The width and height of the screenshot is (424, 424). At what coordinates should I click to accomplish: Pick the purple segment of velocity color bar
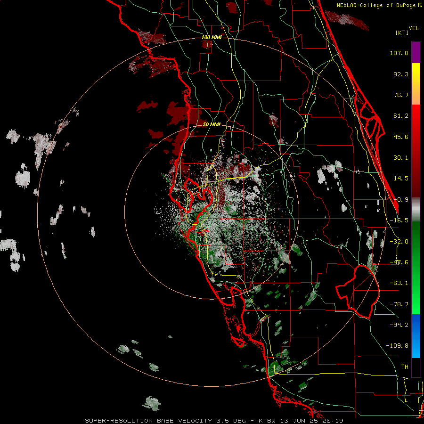tap(416, 52)
